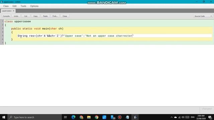214x120 pixels.
Task: Click the touch keyboard tray icon
Action: click(x=187, y=117)
